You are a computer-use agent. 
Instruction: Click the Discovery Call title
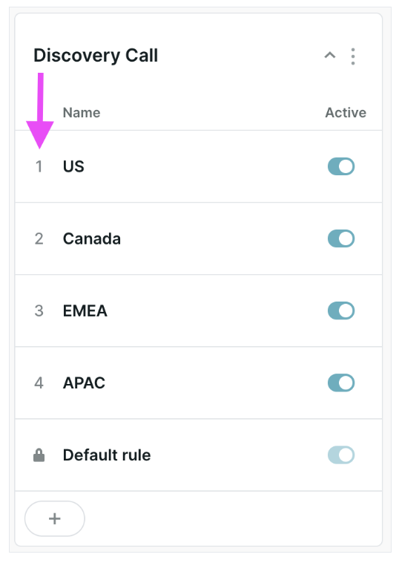(96, 56)
